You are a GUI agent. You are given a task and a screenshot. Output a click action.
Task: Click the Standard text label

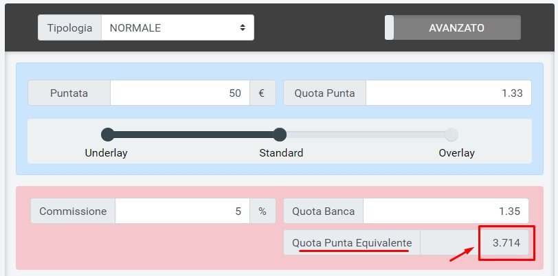point(281,153)
